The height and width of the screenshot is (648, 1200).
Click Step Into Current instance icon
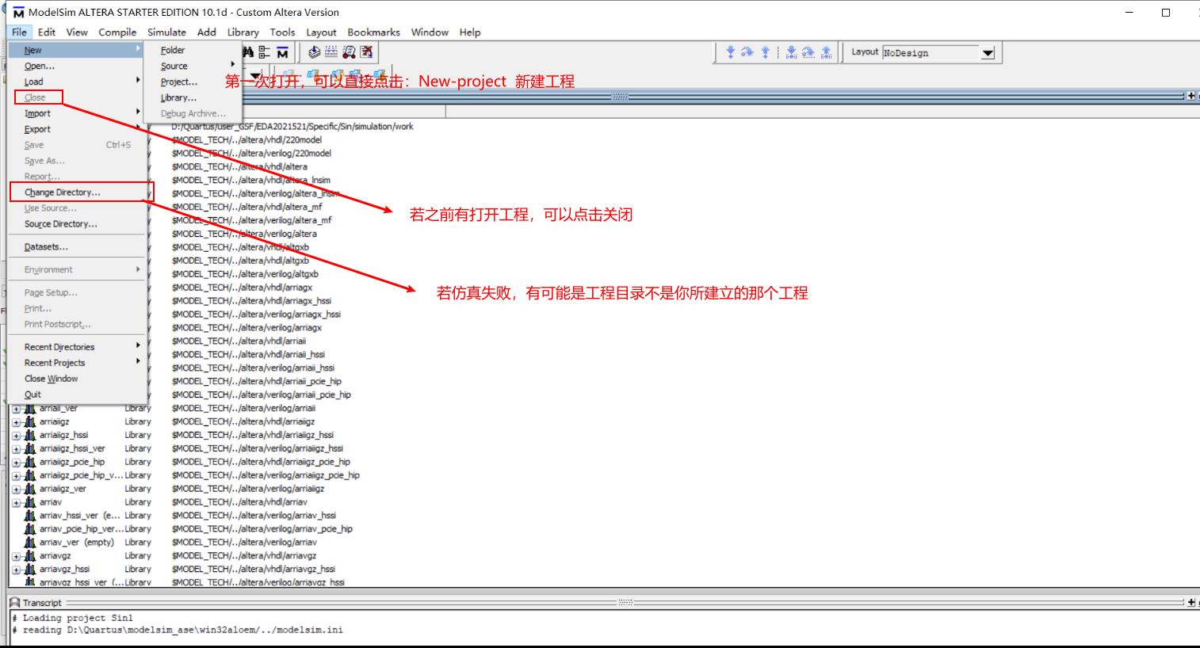[791, 52]
